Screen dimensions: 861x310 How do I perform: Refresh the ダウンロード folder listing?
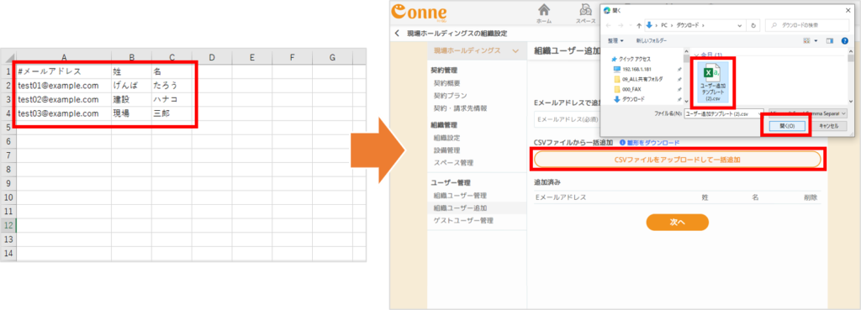click(x=753, y=25)
